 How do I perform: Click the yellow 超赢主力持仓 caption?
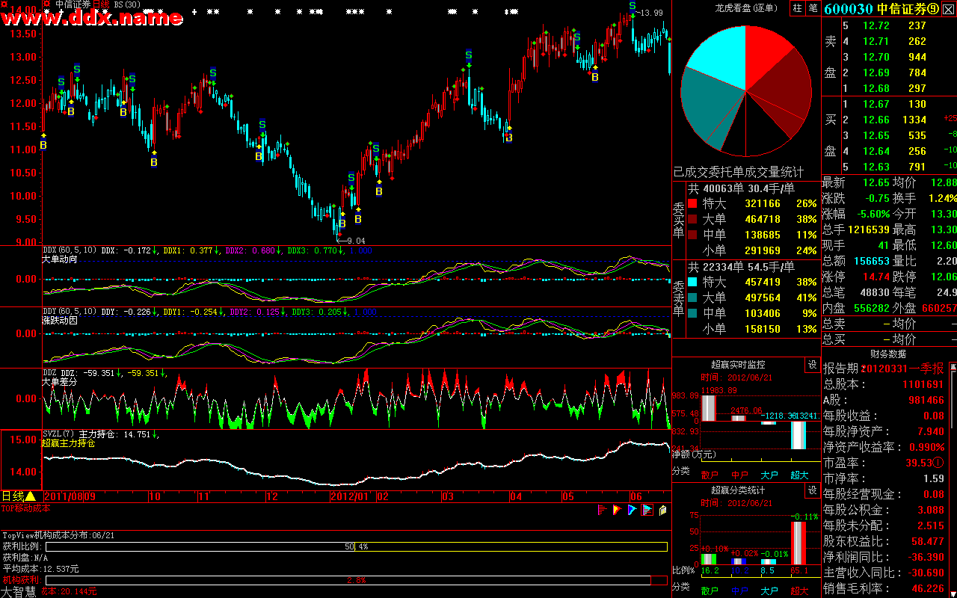click(69, 443)
